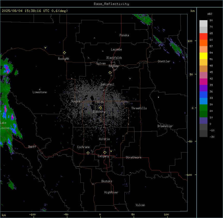The height and width of the screenshot is (218, 223).
Task: Click the asterisk marker above the Limestone label
Action: (40, 89)
